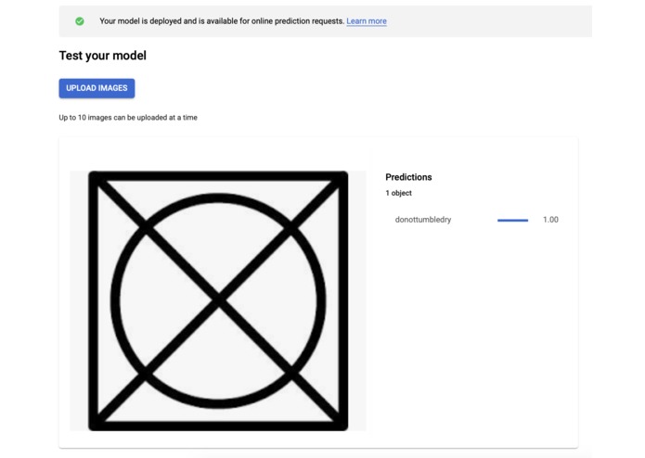Click the model deployed status message
Image resolution: width=645 pixels, height=458 pixels.
222,21
